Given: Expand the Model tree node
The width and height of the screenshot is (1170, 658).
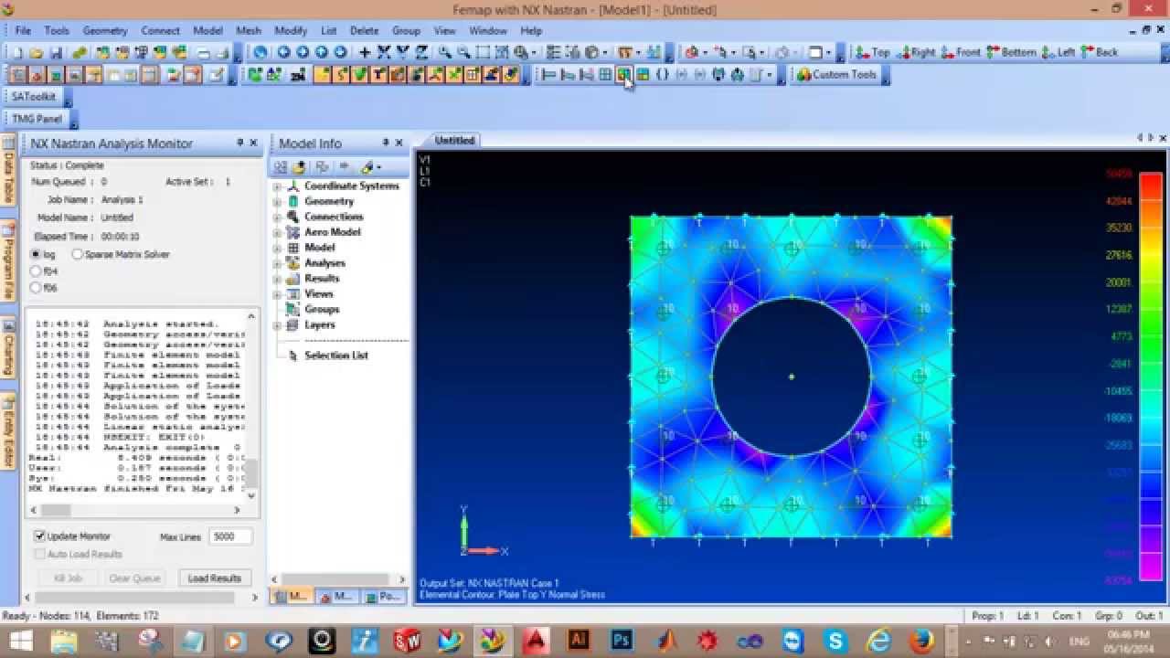Looking at the screenshot, I should coord(277,249).
